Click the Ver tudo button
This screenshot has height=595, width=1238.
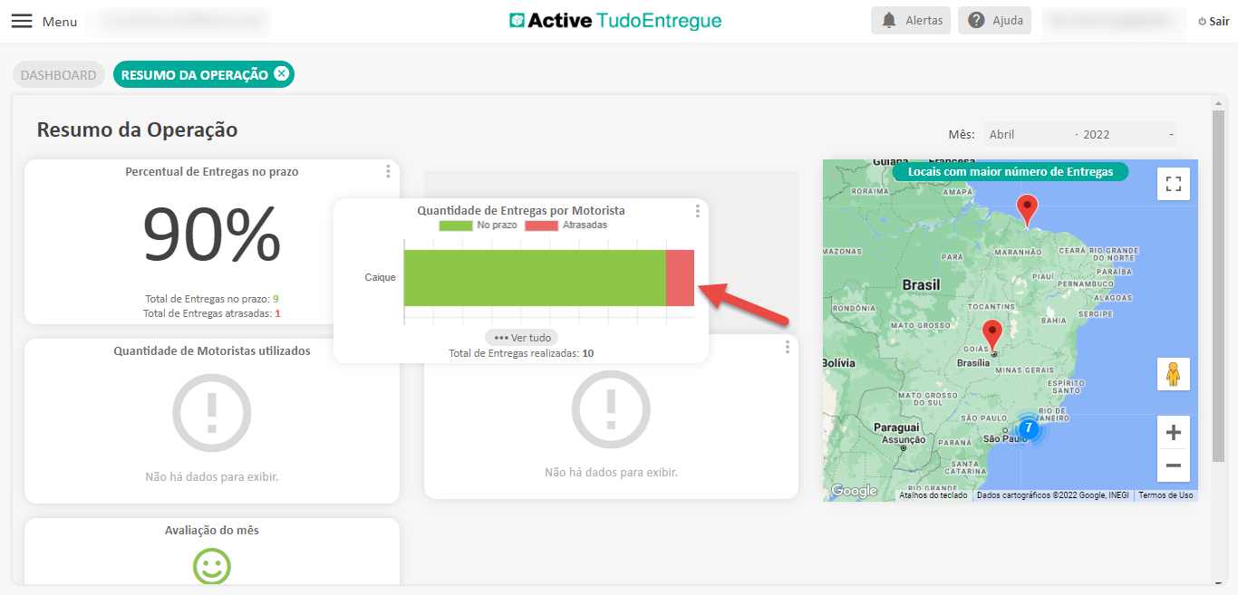click(521, 336)
